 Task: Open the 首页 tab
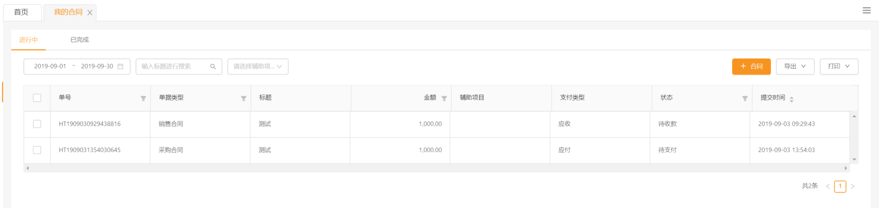tap(21, 12)
